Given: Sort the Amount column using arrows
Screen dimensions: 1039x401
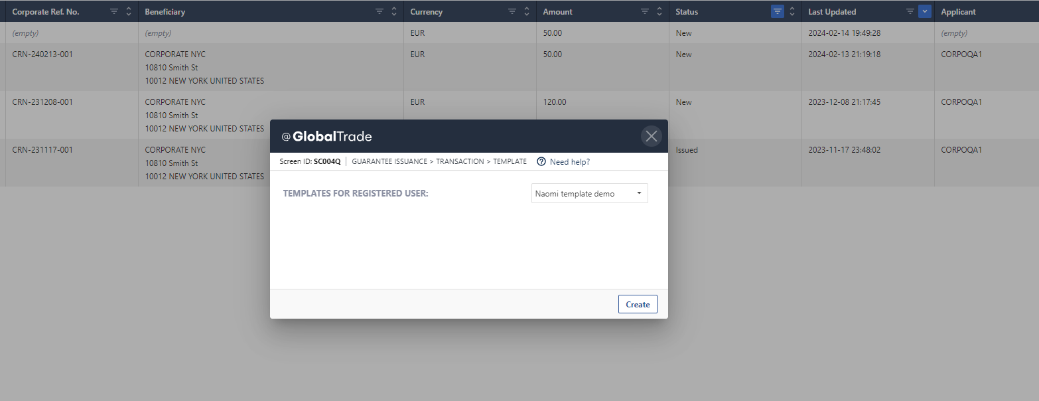Looking at the screenshot, I should pos(659,11).
